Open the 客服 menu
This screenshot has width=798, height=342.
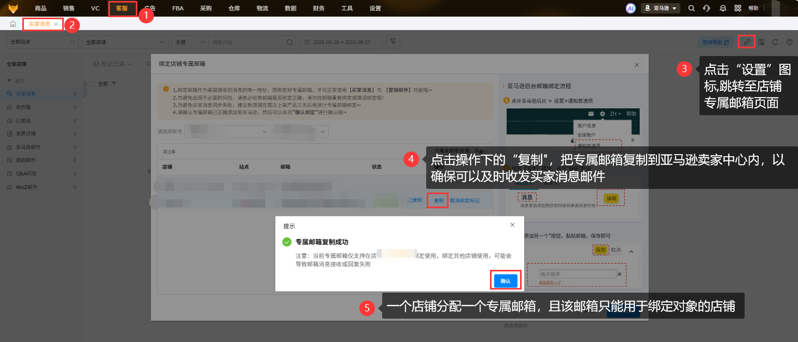[x=122, y=8]
